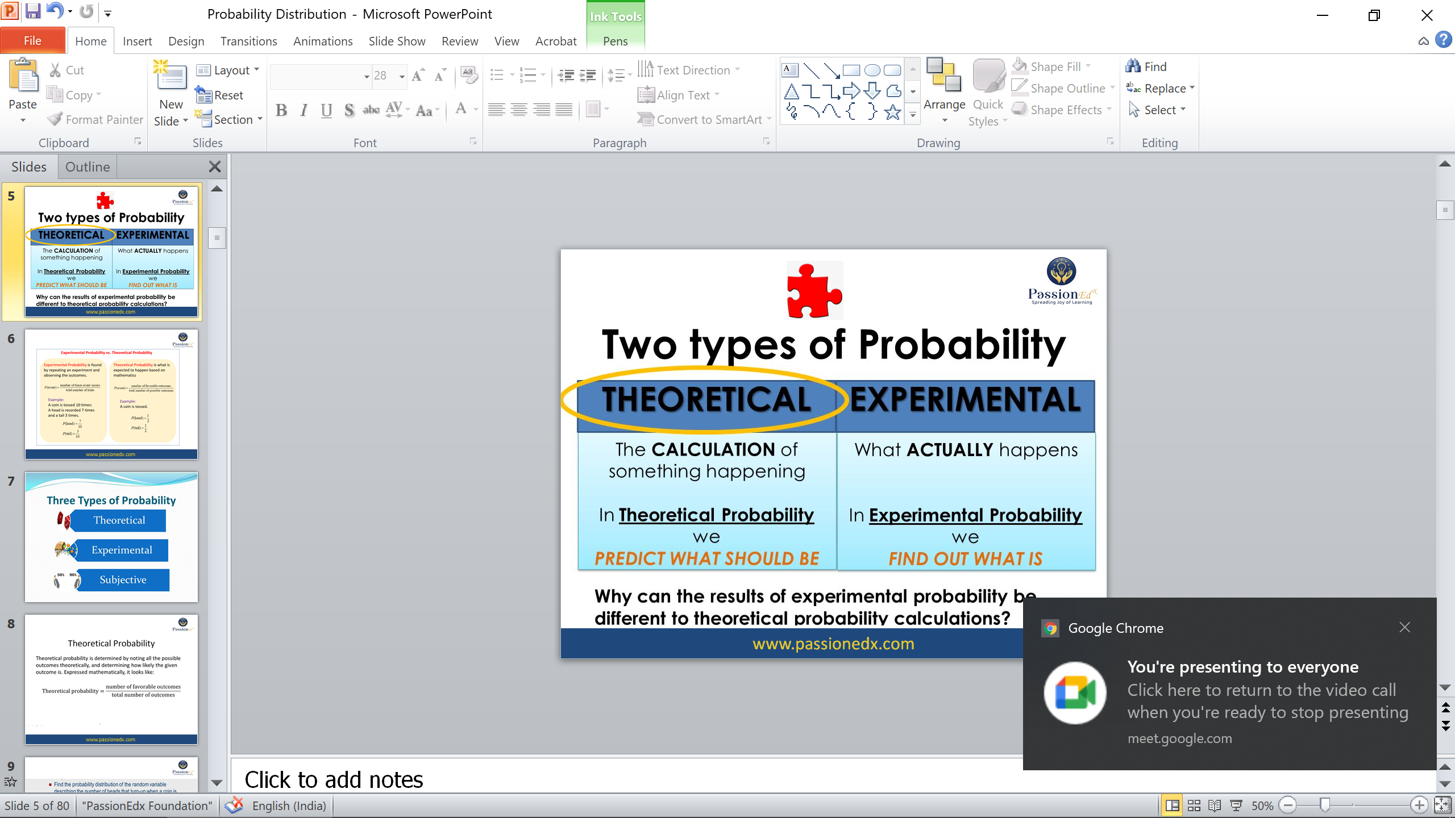Click the Transitions menu item
The width and height of the screenshot is (1455, 818).
coord(247,41)
